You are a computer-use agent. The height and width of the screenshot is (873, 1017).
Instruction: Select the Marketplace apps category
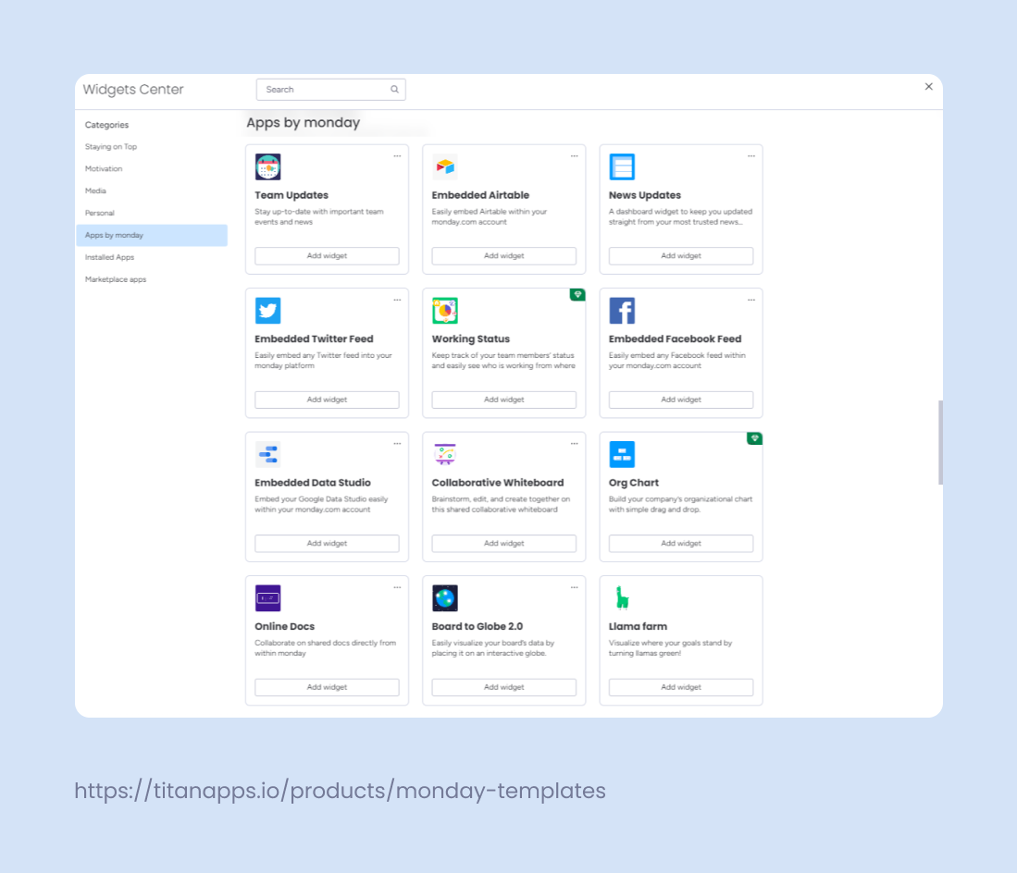115,279
